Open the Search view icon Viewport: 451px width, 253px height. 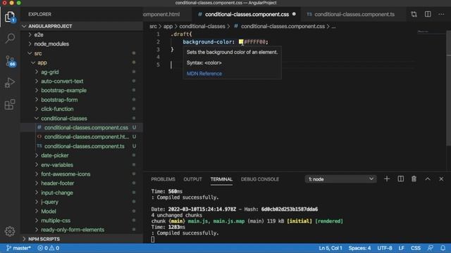(x=10, y=38)
